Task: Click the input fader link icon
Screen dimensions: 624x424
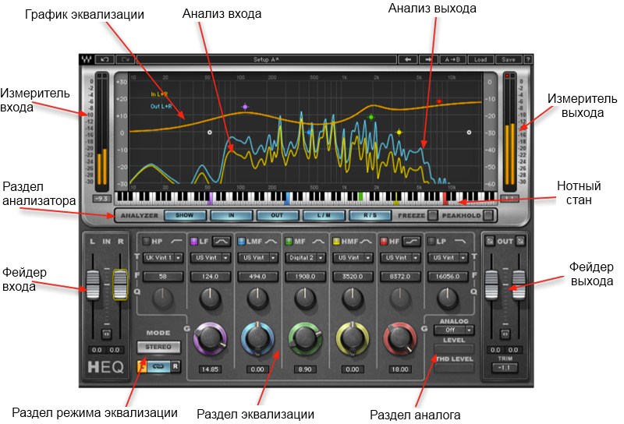Action: tap(105, 332)
